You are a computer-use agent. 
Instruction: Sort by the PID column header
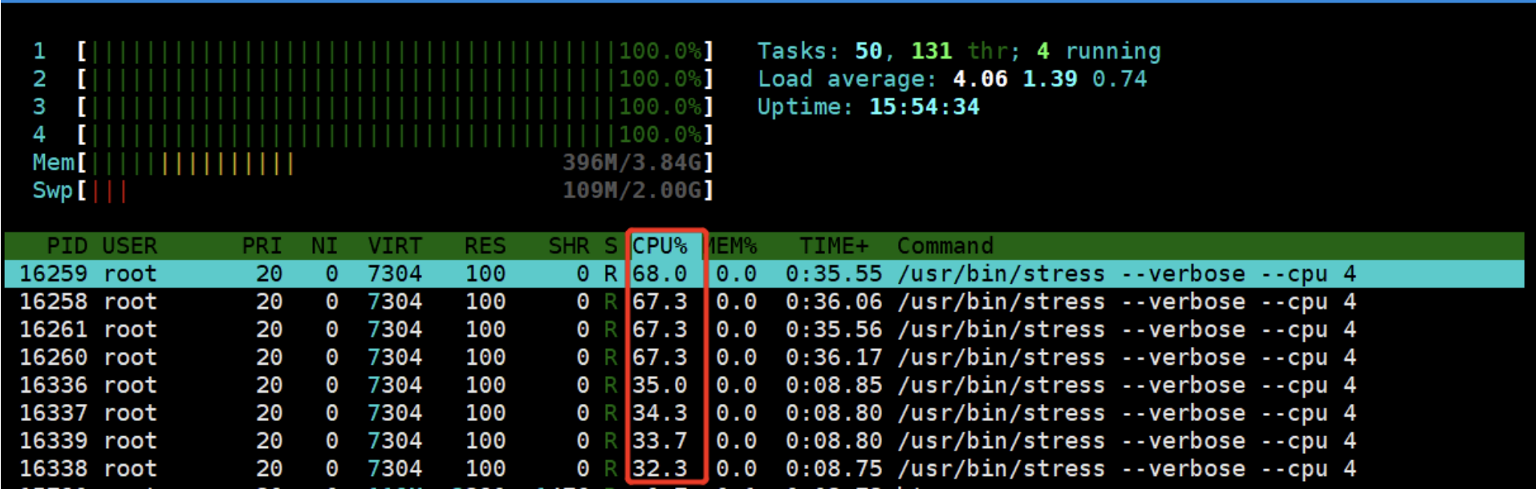pyautogui.click(x=67, y=245)
